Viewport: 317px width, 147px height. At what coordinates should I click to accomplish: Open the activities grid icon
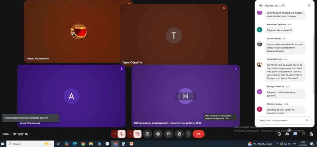tap(303, 134)
